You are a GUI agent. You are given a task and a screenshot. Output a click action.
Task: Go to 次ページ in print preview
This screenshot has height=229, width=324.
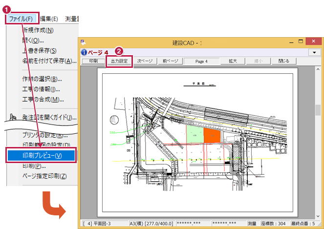point(145,62)
